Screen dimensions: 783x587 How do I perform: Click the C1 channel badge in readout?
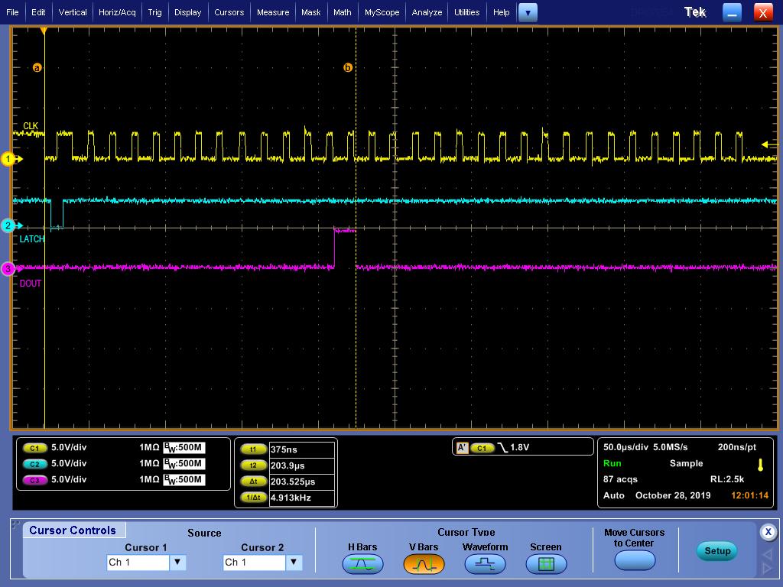(x=34, y=448)
